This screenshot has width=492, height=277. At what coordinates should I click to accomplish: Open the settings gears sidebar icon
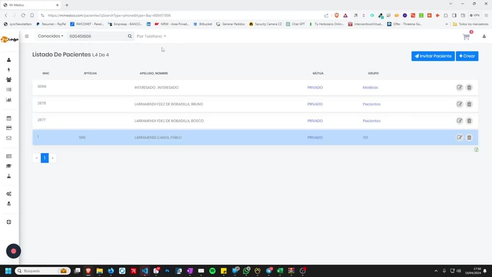click(9, 194)
